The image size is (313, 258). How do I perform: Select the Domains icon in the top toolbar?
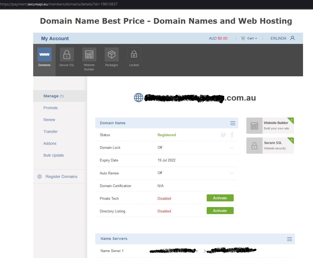(44, 54)
